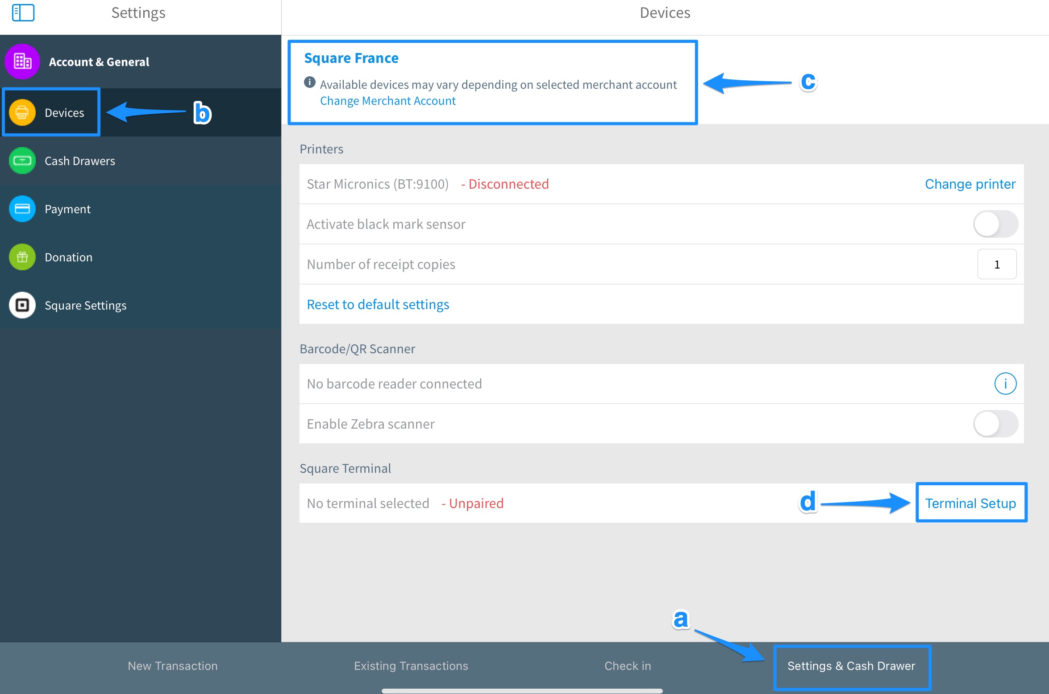1049x694 pixels.
Task: Open Terminal Setup
Action: click(970, 503)
